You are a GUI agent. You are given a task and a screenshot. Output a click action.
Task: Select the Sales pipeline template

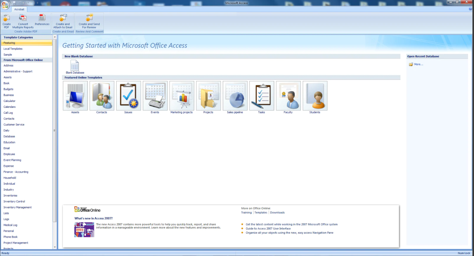pyautogui.click(x=235, y=96)
